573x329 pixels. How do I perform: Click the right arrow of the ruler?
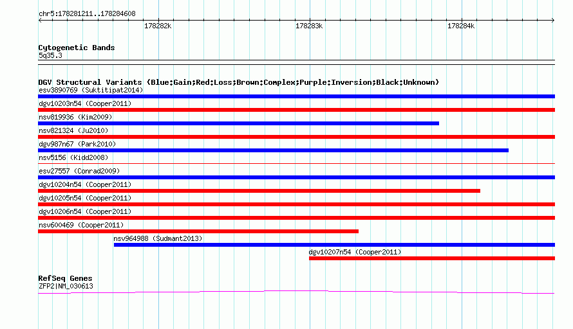[553, 20]
